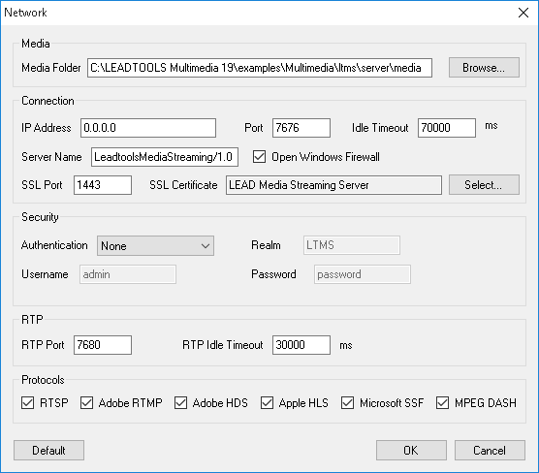The image size is (539, 473).
Task: Toggle the Adobe RTMP checkbox
Action: click(86, 402)
